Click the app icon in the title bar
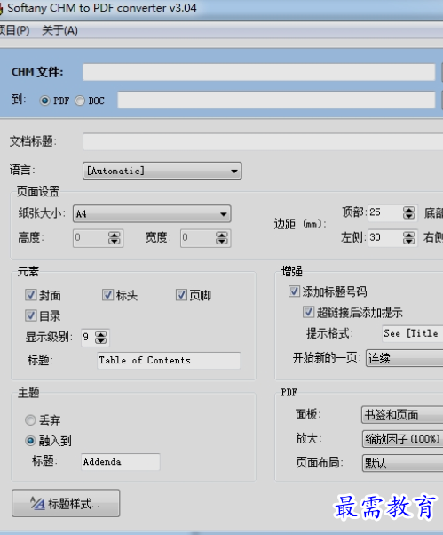Screen dimensions: 443x535 tap(2, 8)
